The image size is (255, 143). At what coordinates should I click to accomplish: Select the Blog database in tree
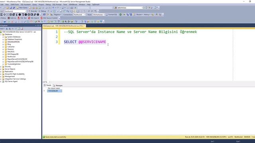(x=9, y=44)
